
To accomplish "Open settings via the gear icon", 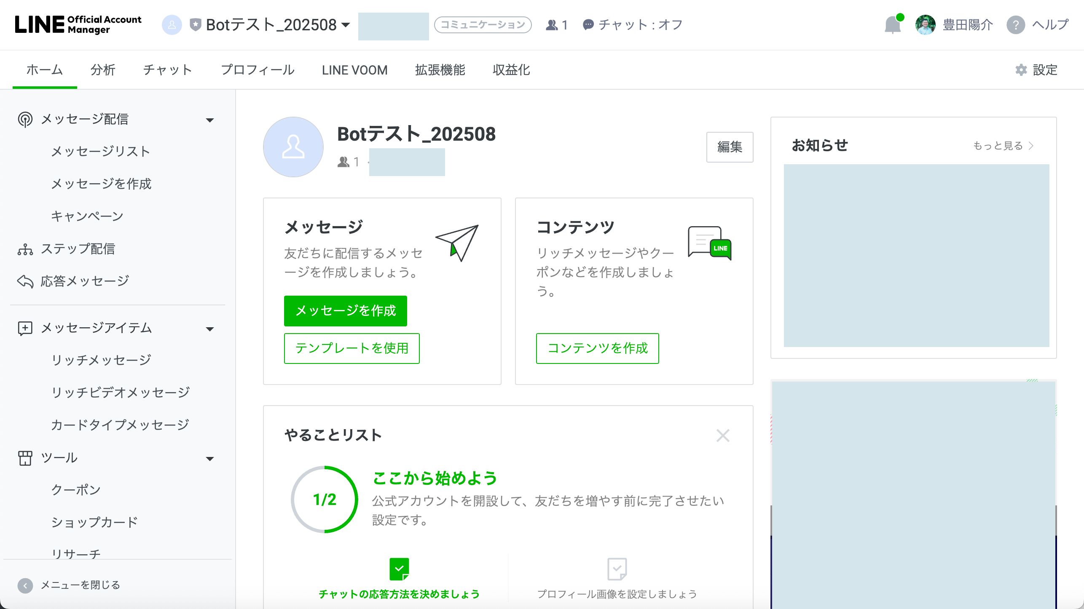I will click(1021, 70).
